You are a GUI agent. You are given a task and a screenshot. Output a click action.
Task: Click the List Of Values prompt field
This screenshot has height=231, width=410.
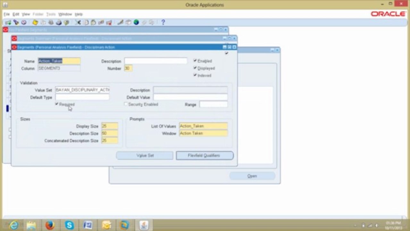[203, 126]
